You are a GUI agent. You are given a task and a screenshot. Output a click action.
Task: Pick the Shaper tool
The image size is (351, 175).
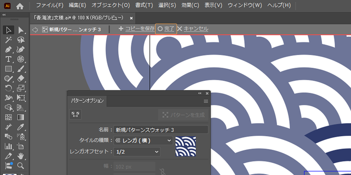coord(8,78)
